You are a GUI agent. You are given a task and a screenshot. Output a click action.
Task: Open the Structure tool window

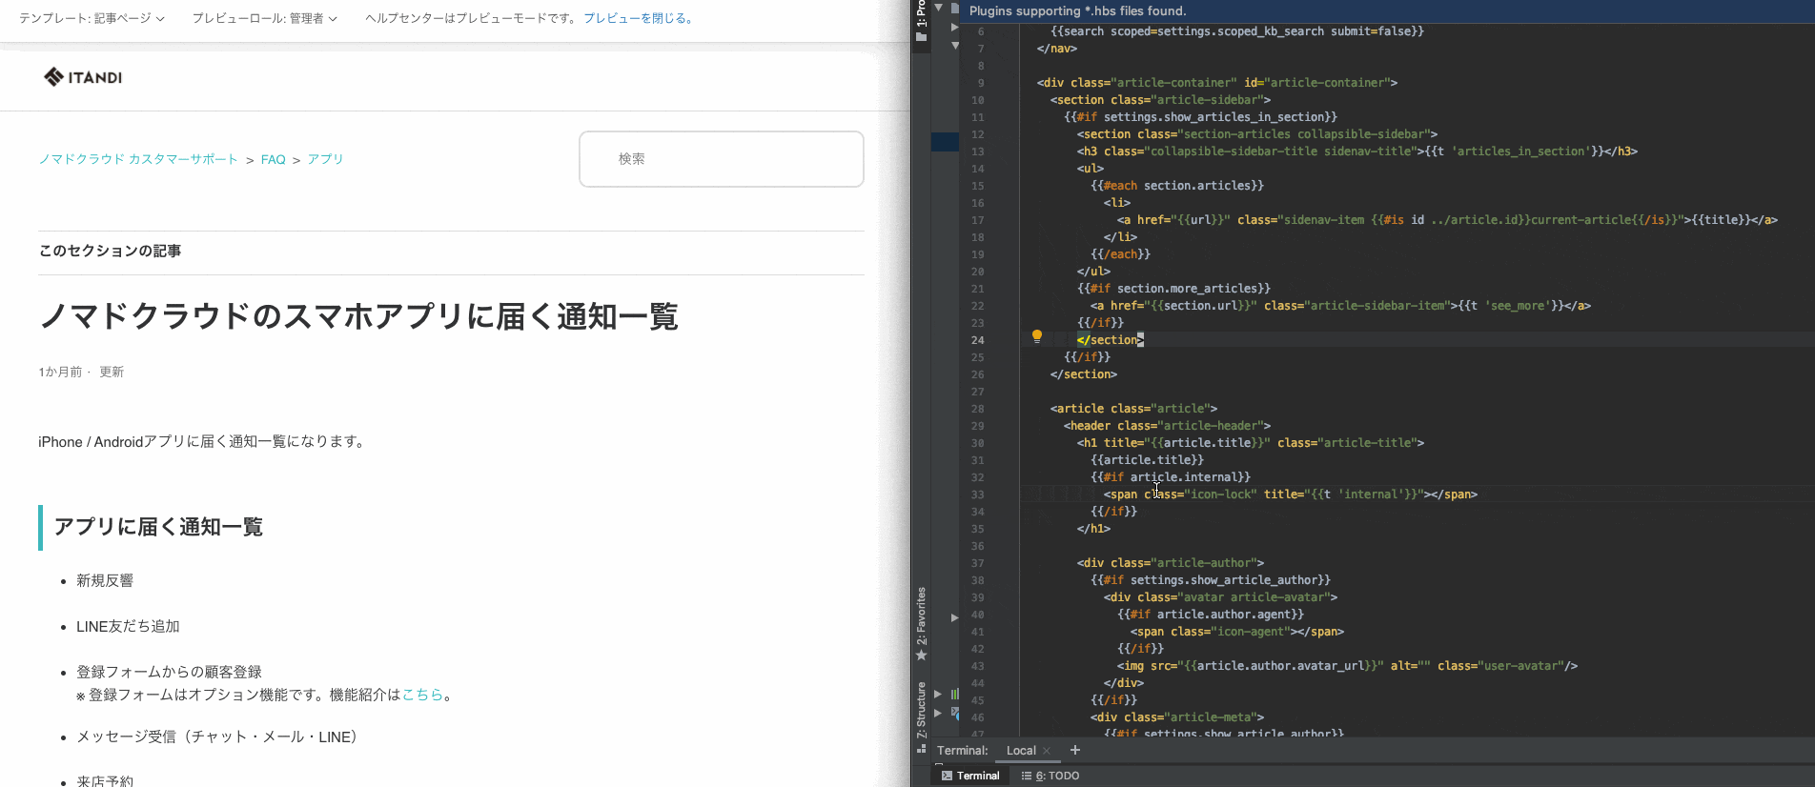point(921,716)
